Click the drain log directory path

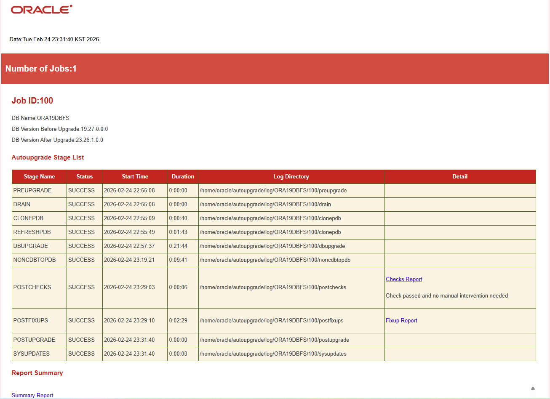coord(265,205)
